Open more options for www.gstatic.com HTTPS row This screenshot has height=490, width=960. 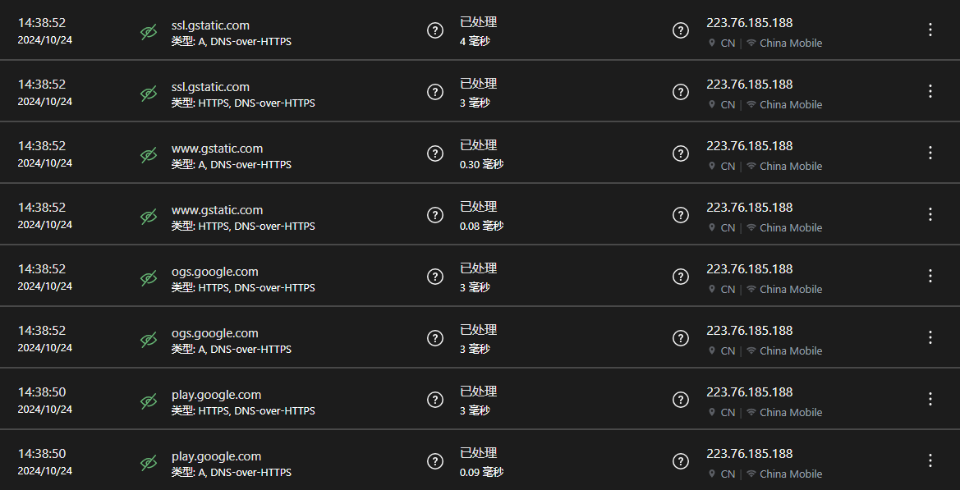930,215
